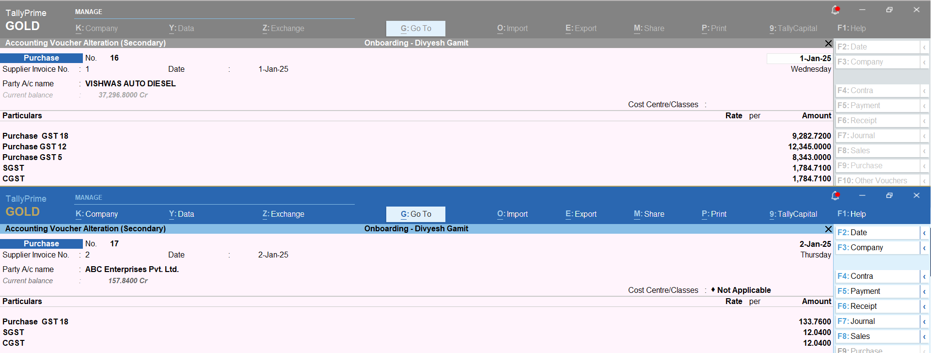Screen dimensions: 931x353
Task: Open the G: Go To box in blue window
Action: (416, 214)
